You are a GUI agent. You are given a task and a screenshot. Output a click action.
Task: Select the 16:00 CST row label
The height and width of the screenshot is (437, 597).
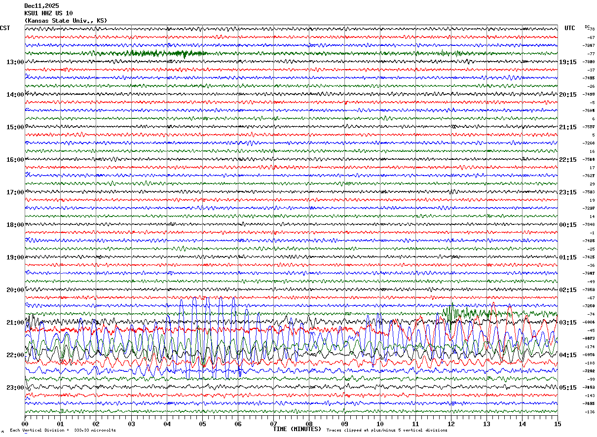pos(15,160)
